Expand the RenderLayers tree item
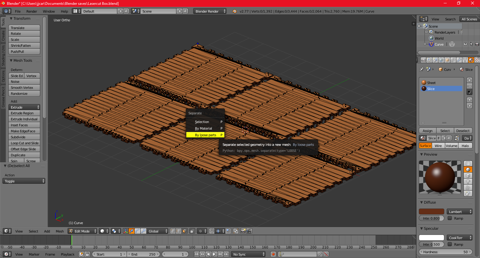This screenshot has height=258, width=480. pyautogui.click(x=426, y=32)
